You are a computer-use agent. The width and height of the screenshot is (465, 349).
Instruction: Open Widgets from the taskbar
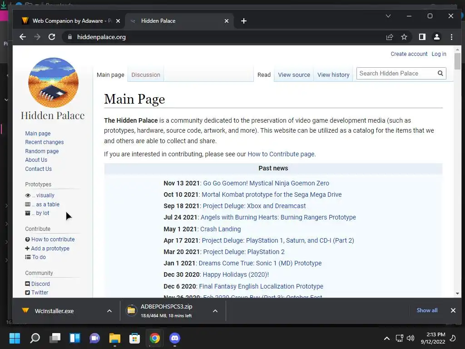point(75,338)
